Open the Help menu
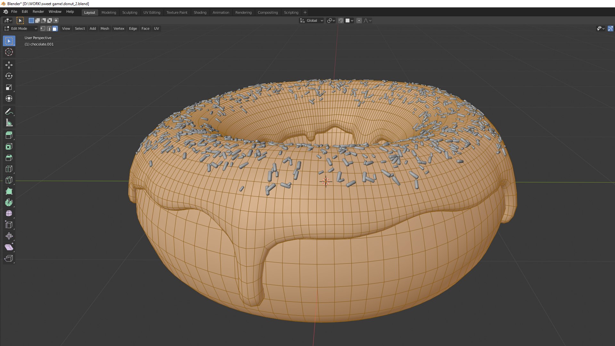615x346 pixels. (70, 12)
